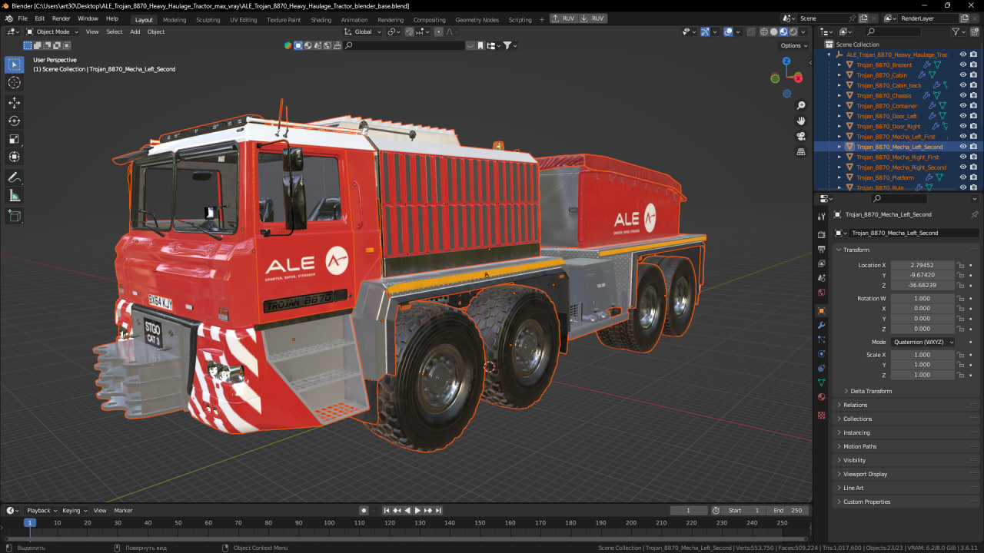This screenshot has height=553, width=984.
Task: Disable rendering for Trojan_8870_Container camera icon
Action: (x=974, y=106)
